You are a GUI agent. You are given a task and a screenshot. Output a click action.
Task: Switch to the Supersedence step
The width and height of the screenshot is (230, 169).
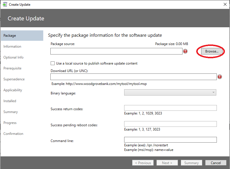pos(14,79)
